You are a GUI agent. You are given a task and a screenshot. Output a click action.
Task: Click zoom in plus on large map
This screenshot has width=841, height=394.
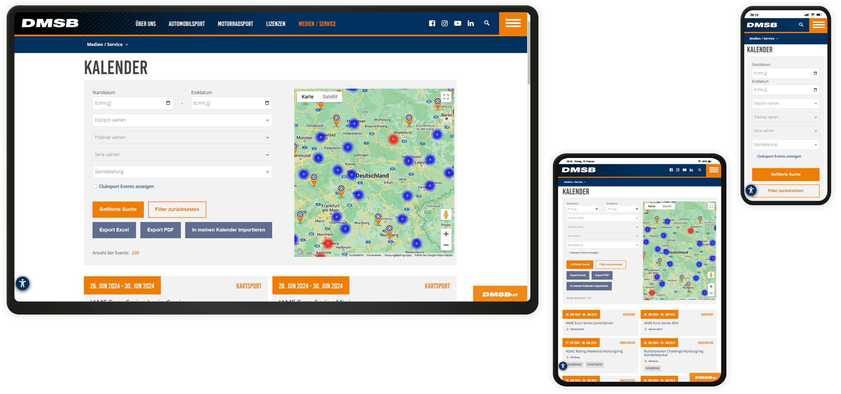(x=446, y=234)
